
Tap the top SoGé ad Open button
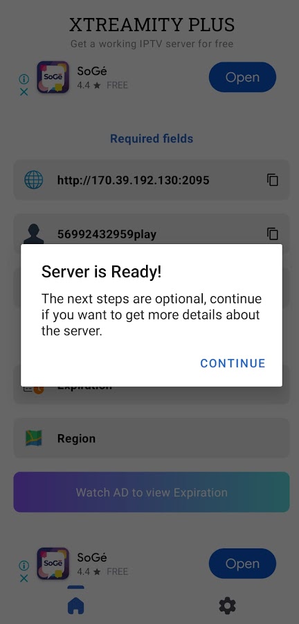242,77
